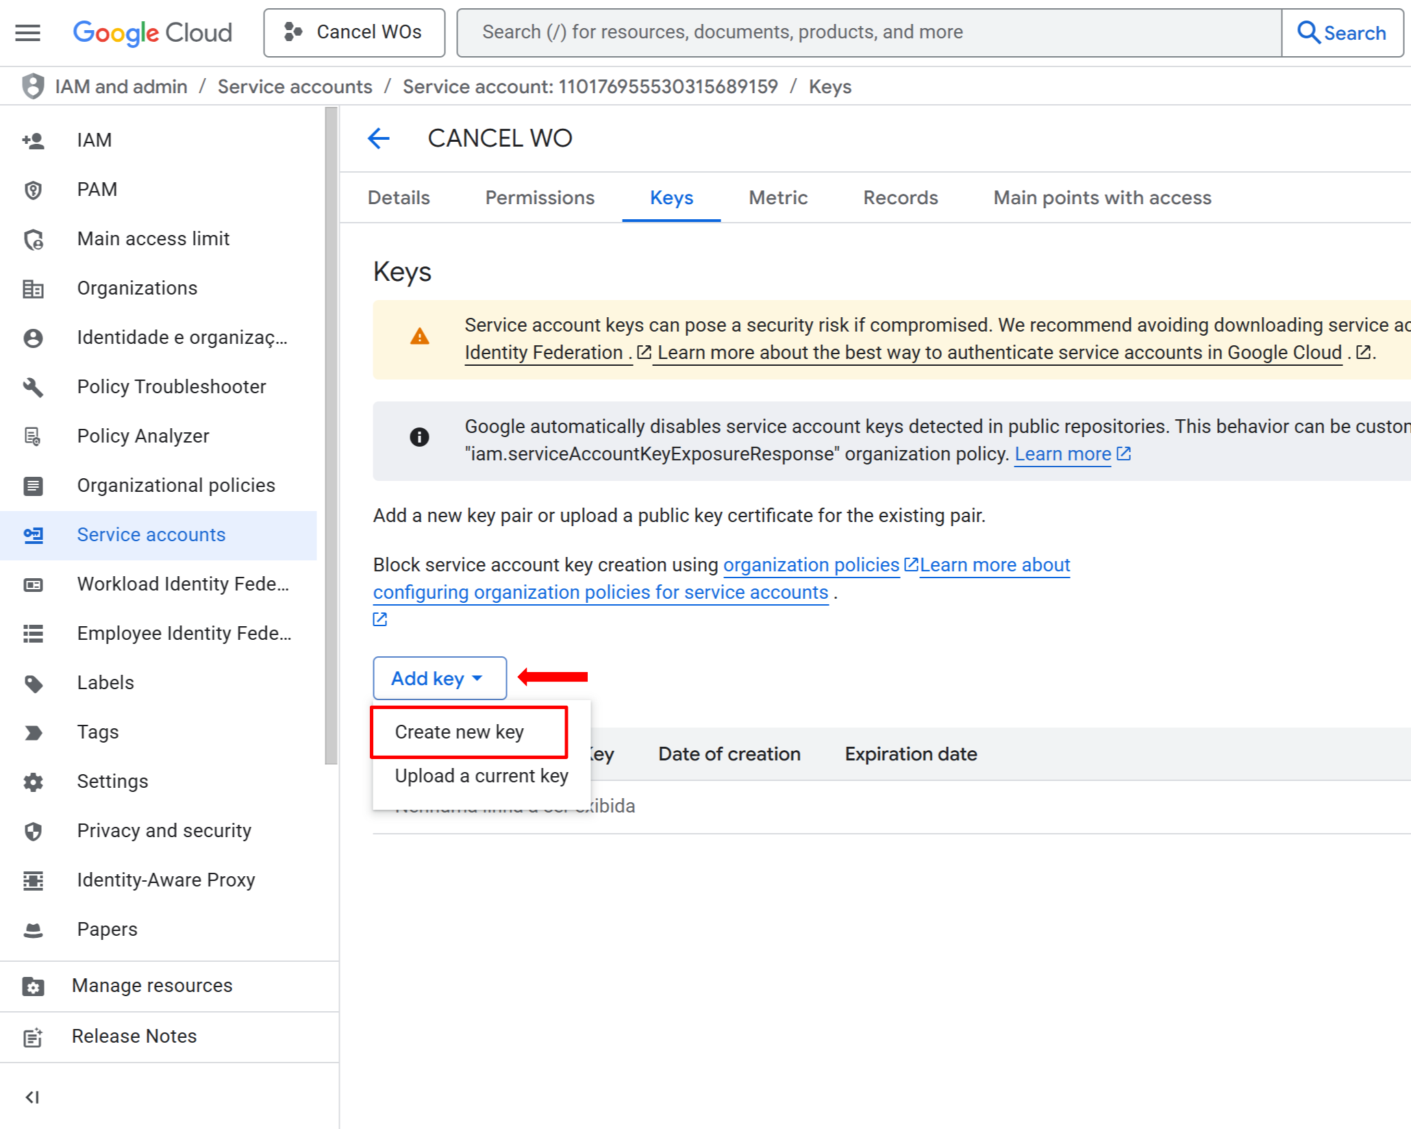Open the organization policies link
The width and height of the screenshot is (1411, 1129).
pos(811,564)
